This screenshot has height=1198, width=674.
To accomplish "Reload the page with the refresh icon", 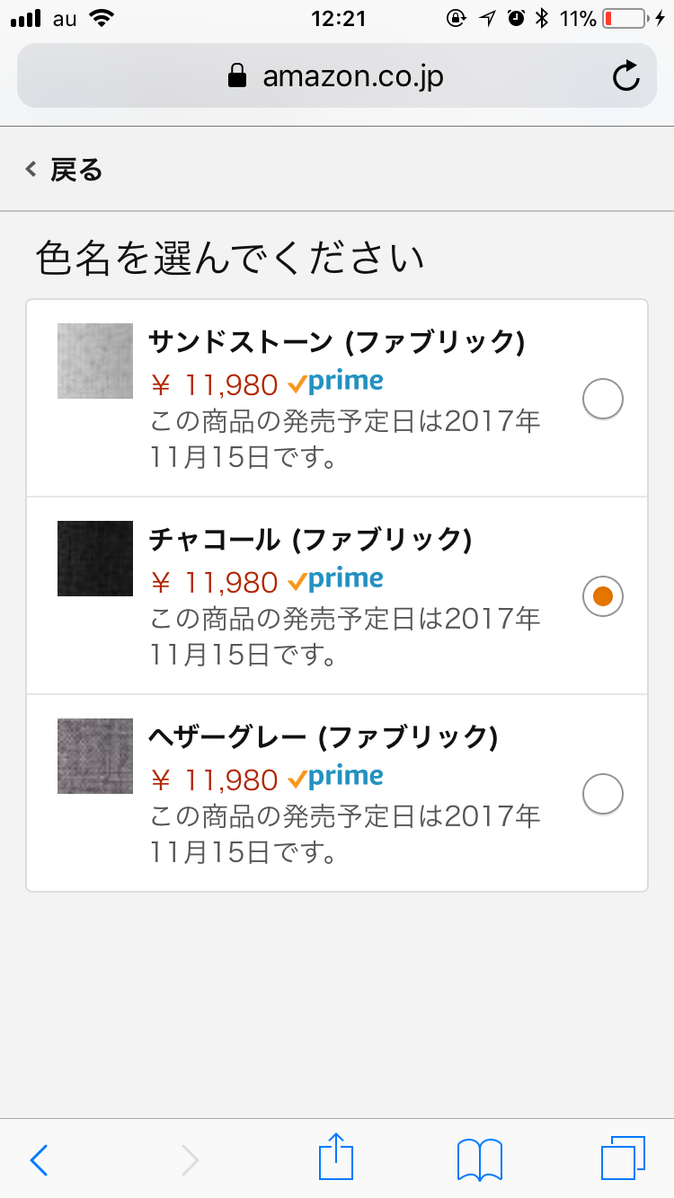I will tap(626, 76).
